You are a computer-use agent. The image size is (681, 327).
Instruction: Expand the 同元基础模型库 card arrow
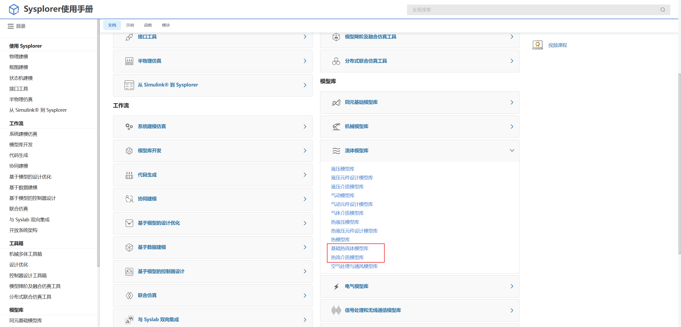pyautogui.click(x=512, y=102)
